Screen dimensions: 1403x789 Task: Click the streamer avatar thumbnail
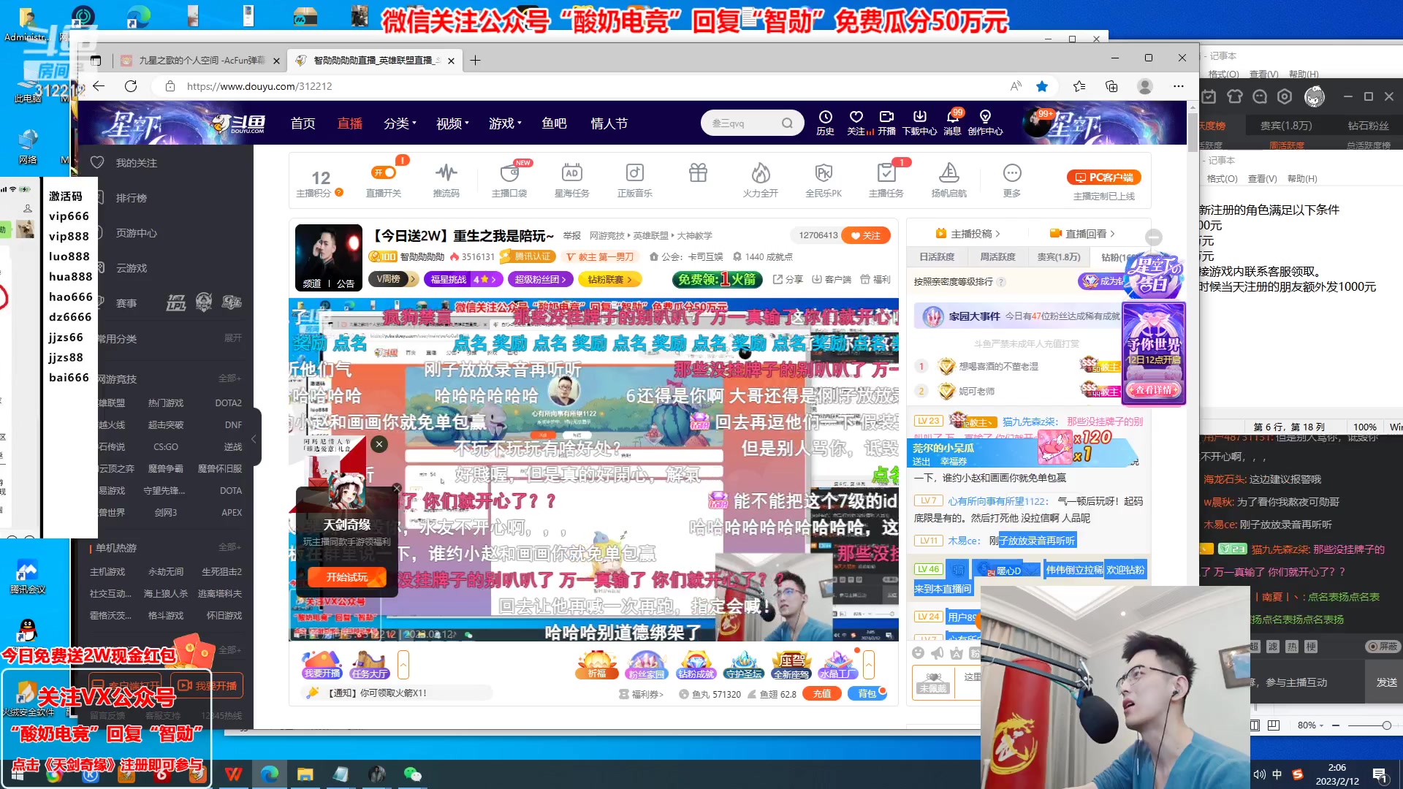pos(329,258)
